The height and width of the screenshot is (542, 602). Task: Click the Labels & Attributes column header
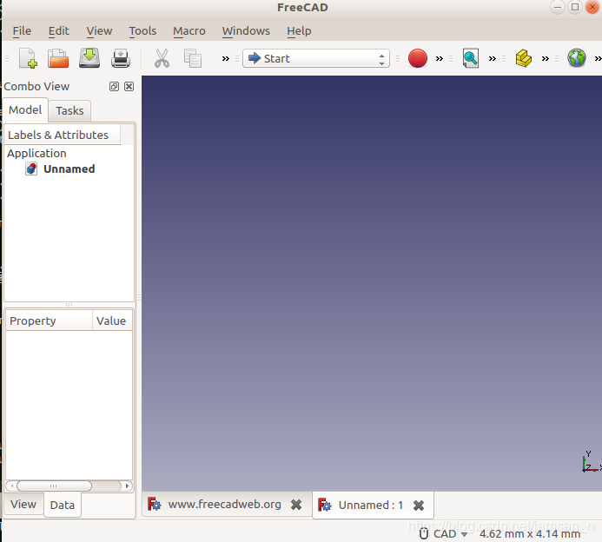tap(63, 135)
